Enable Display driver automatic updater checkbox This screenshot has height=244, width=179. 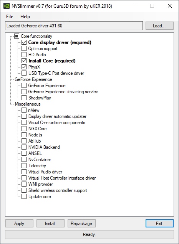24,116
